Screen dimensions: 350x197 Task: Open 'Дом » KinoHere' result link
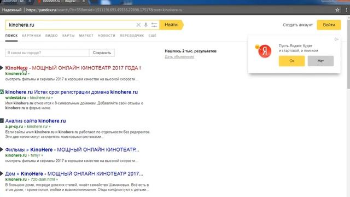tap(74, 174)
